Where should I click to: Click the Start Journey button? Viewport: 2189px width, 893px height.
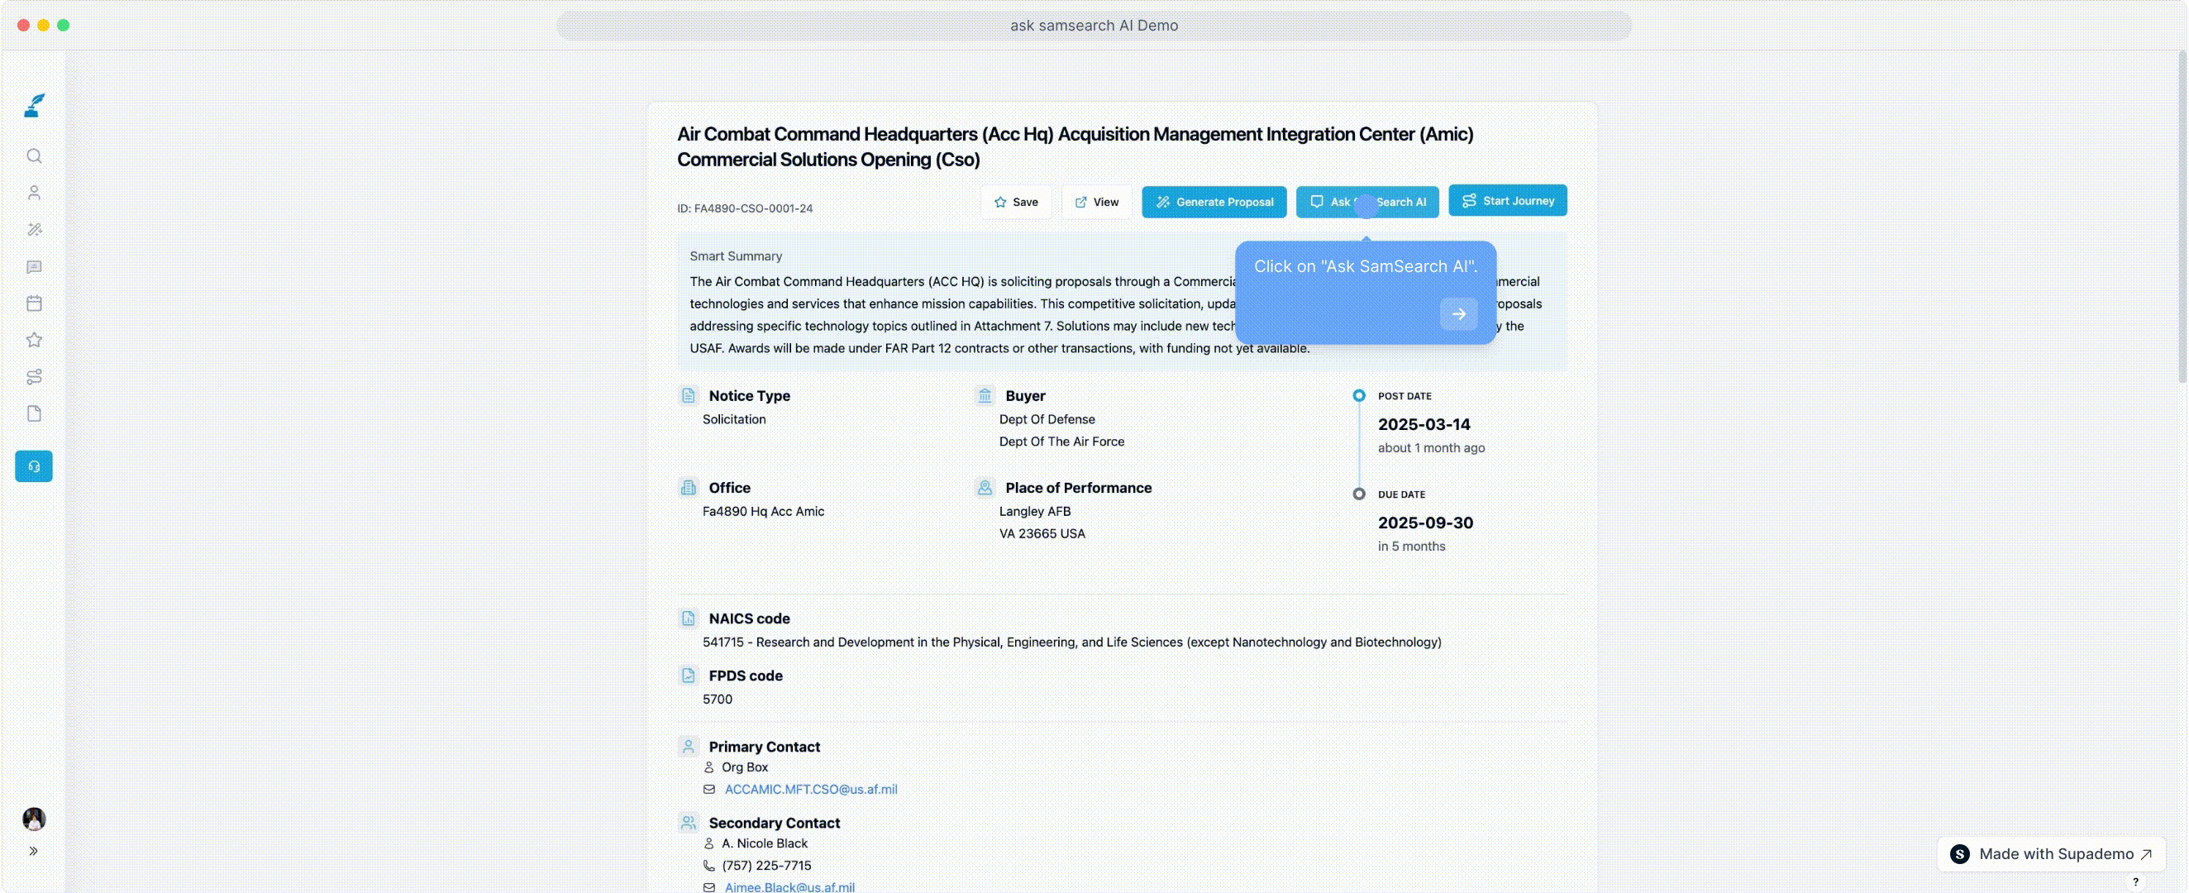[1509, 201]
